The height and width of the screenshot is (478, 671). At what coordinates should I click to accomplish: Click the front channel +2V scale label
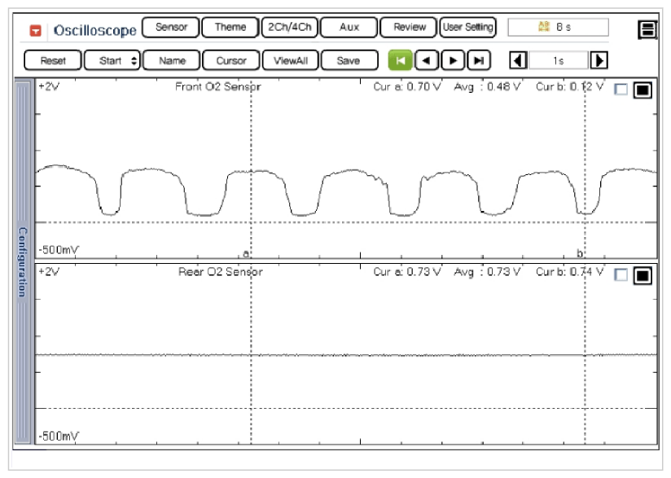pos(49,86)
